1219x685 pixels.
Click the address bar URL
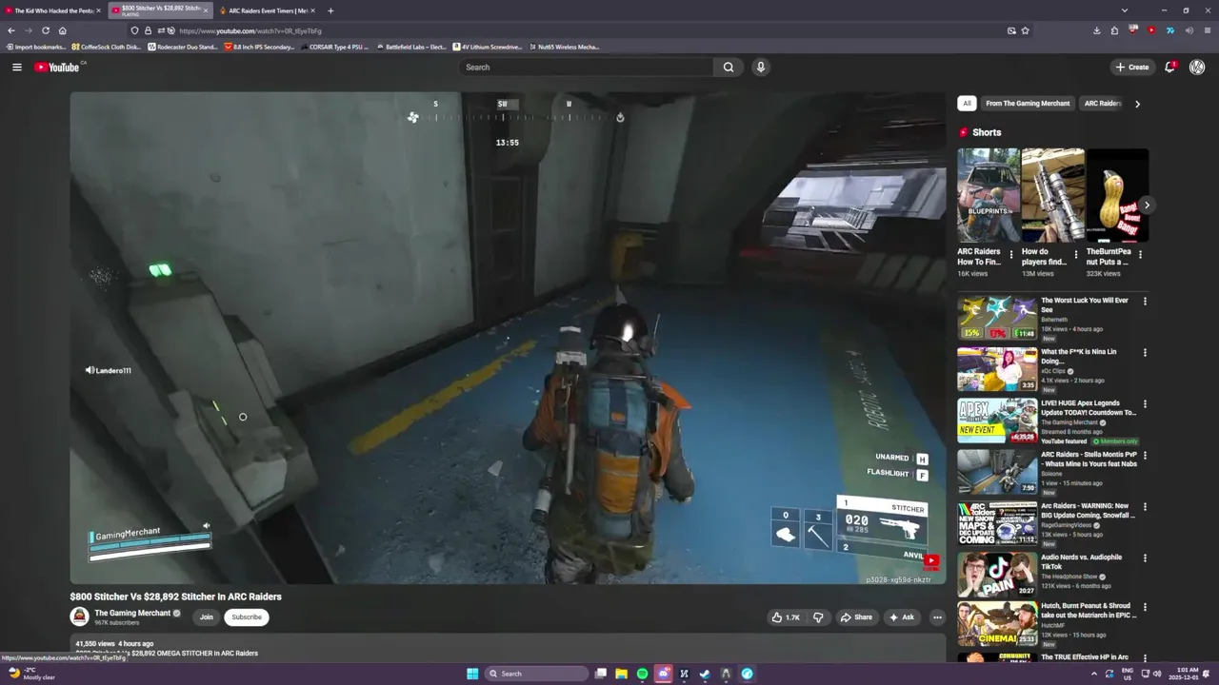250,30
